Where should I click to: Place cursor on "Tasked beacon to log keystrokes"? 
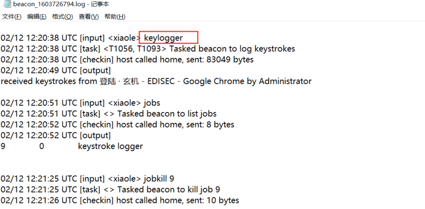tap(232, 49)
